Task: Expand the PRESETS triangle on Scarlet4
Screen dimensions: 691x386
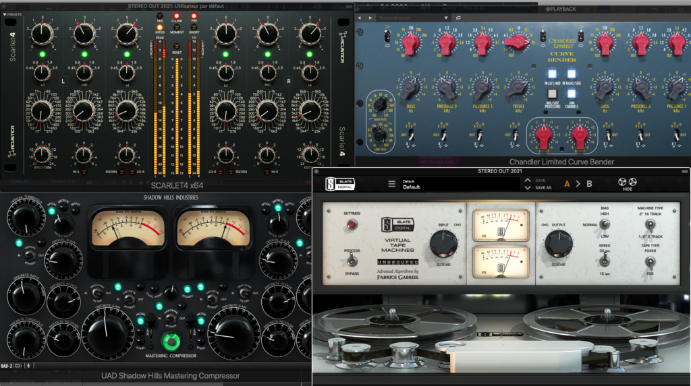Action: [x=5, y=15]
